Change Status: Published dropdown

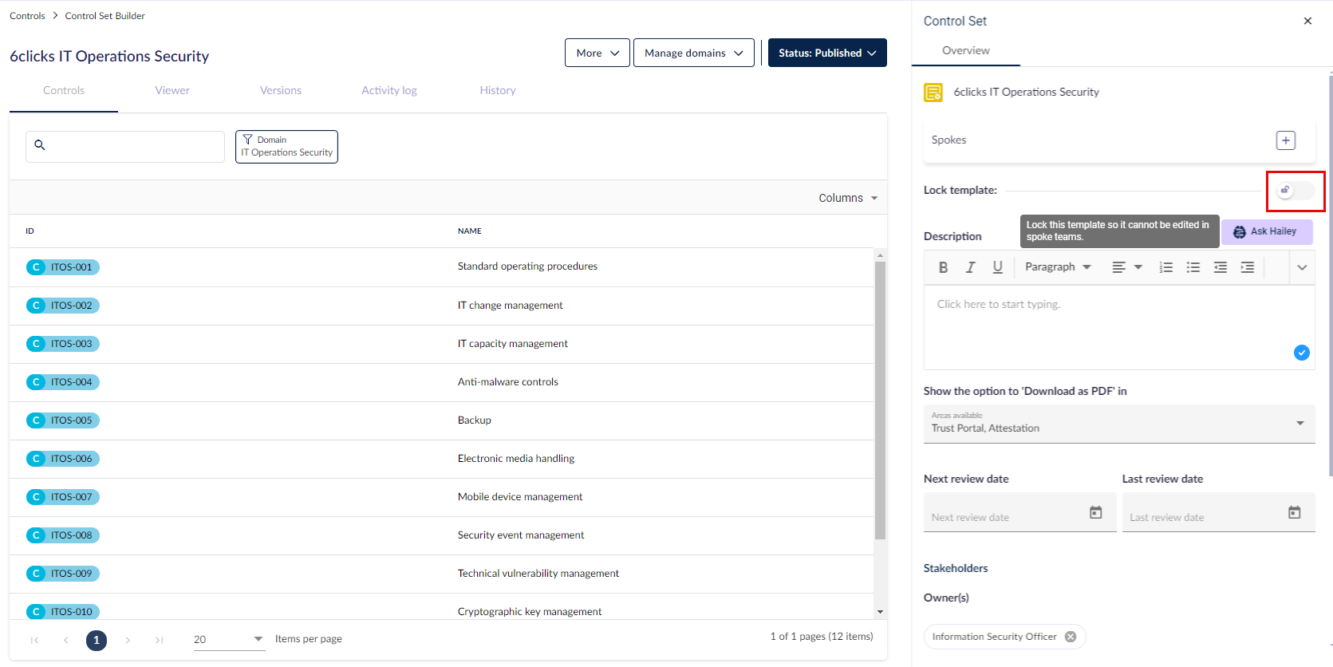point(827,53)
